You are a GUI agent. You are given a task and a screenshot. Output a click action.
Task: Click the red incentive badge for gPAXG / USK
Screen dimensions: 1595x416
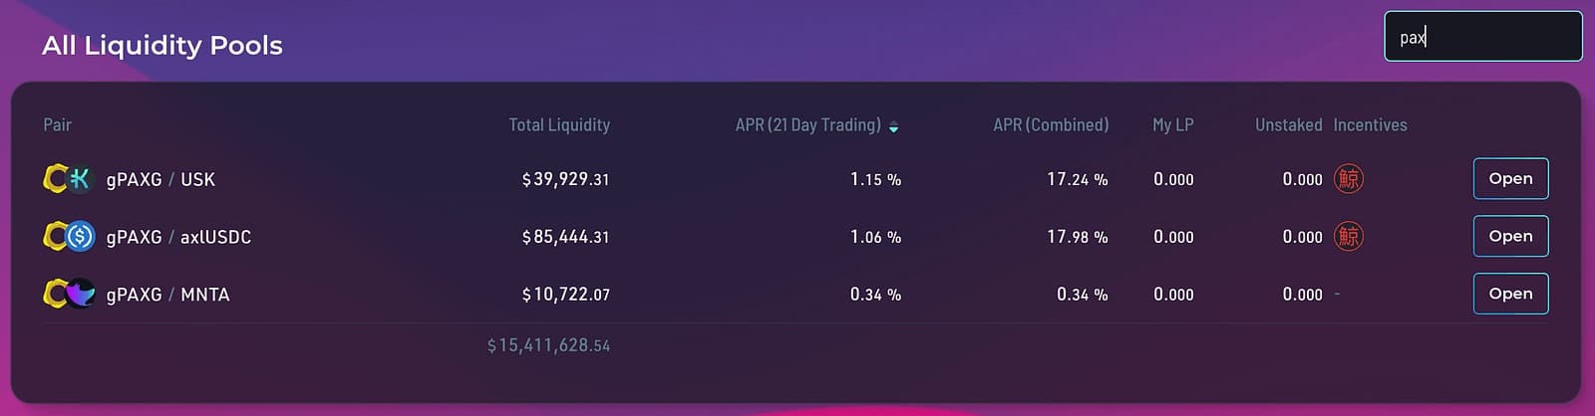[1349, 179]
